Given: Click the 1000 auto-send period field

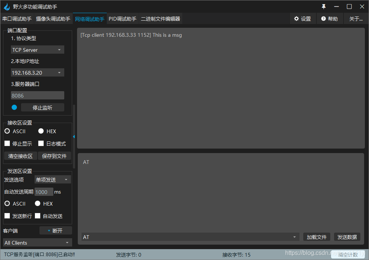Looking at the screenshot, I should [x=44, y=192].
